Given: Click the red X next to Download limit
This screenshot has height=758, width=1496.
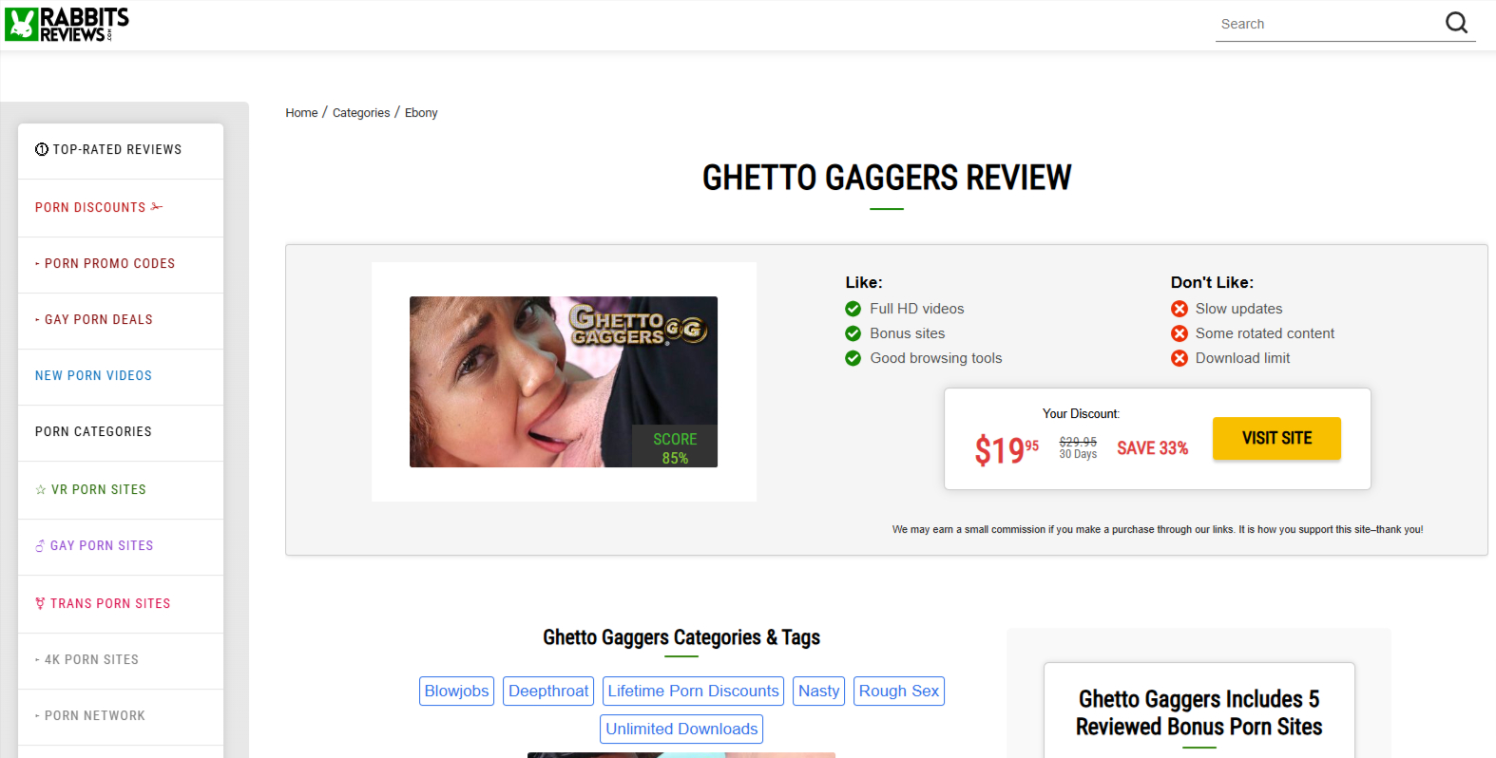Looking at the screenshot, I should click(x=1180, y=358).
